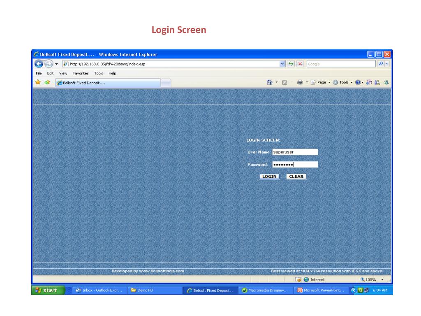
Task: Click the green Q system tray icon
Action: [x=360, y=290]
